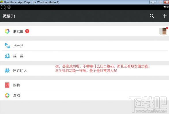Open the Moments colorful shutter icon
This screenshot has width=169, height=114.
[7, 31]
